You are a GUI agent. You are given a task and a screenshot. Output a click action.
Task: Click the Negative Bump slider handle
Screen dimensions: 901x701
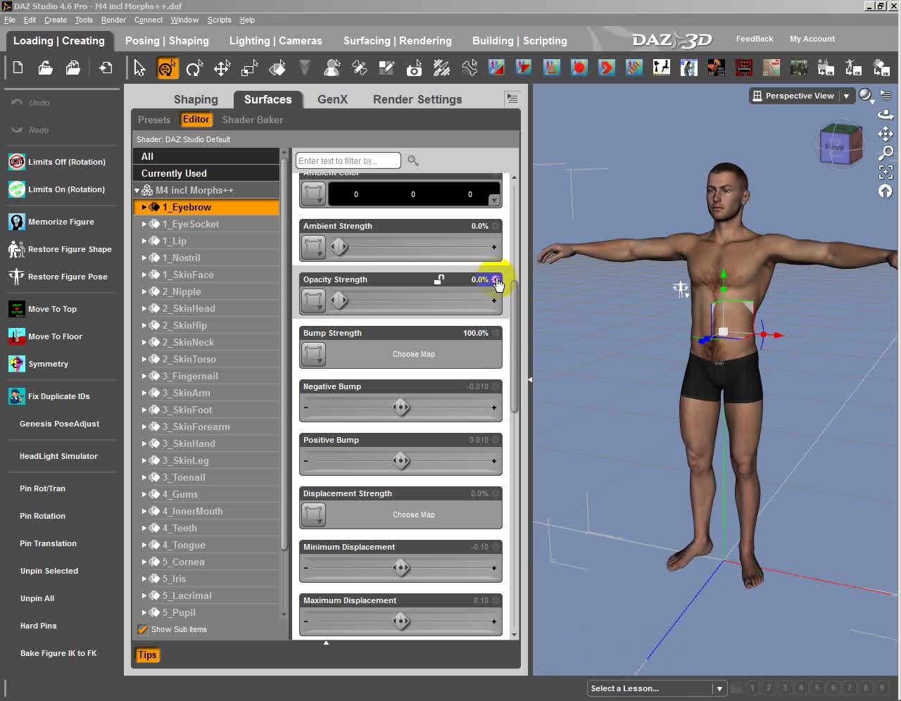coord(401,408)
